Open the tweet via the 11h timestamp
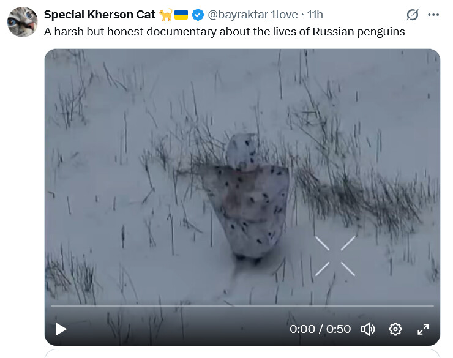This screenshot has width=453, height=358. 315,14
